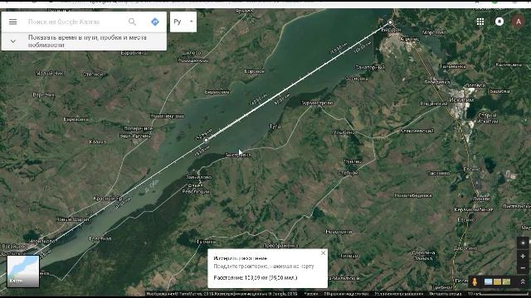Switch to the map view thumbnail
The width and height of the screenshot is (531, 298).
(x=23, y=272)
